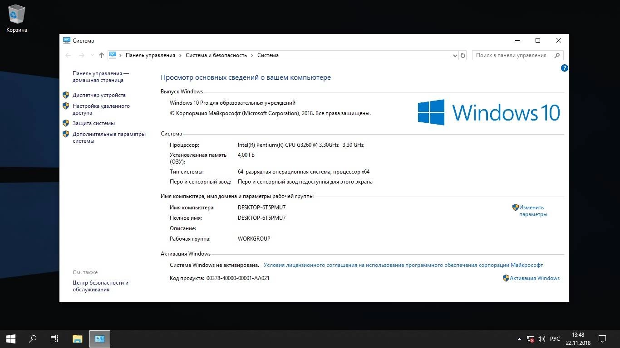Viewport: 620px width, 348px height.
Task: Select 'Панель управления' breadcrumb
Action: (x=150, y=55)
